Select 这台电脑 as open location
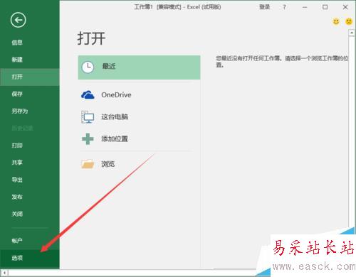The width and height of the screenshot is (356, 277). point(115,116)
